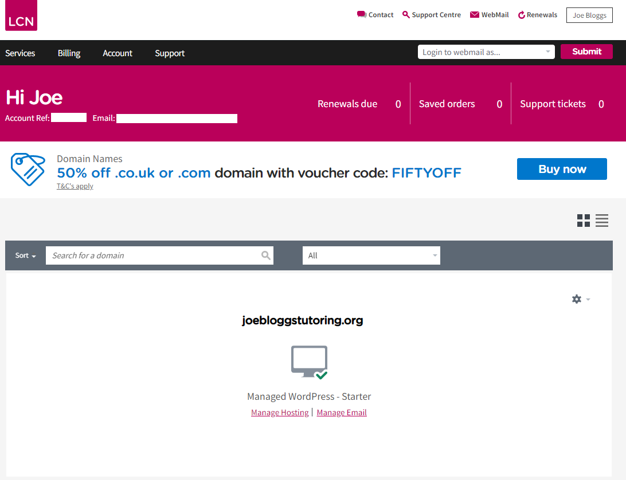Click the LCN logo

click(21, 15)
